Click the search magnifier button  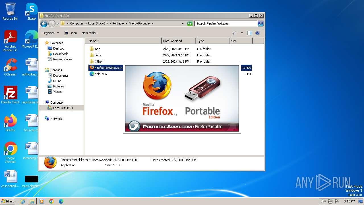point(260,24)
